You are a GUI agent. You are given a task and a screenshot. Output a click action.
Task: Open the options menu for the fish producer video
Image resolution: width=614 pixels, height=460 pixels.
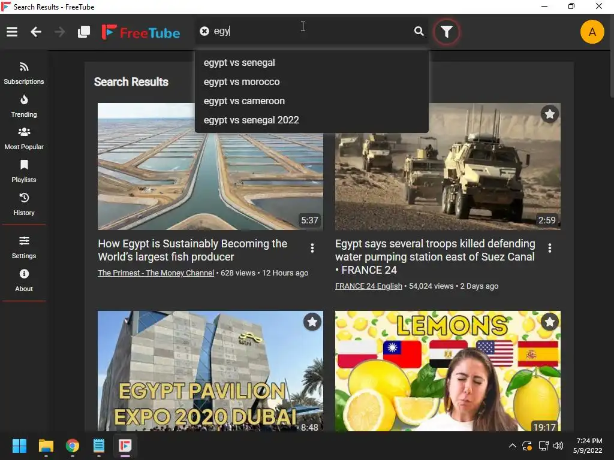312,248
